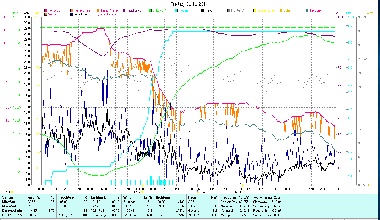The width and height of the screenshot is (380, 220).
Task: Click the Solar legend square
Action: (281, 10)
